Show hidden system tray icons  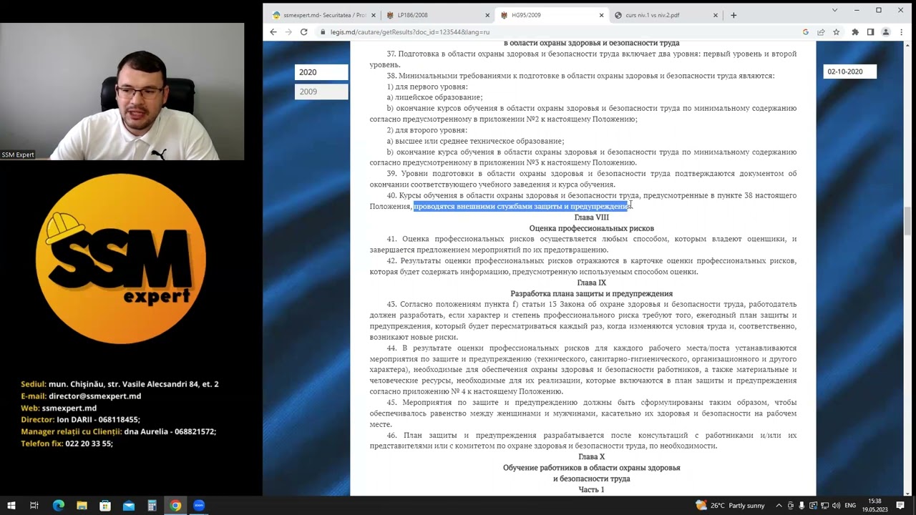pyautogui.click(x=779, y=506)
